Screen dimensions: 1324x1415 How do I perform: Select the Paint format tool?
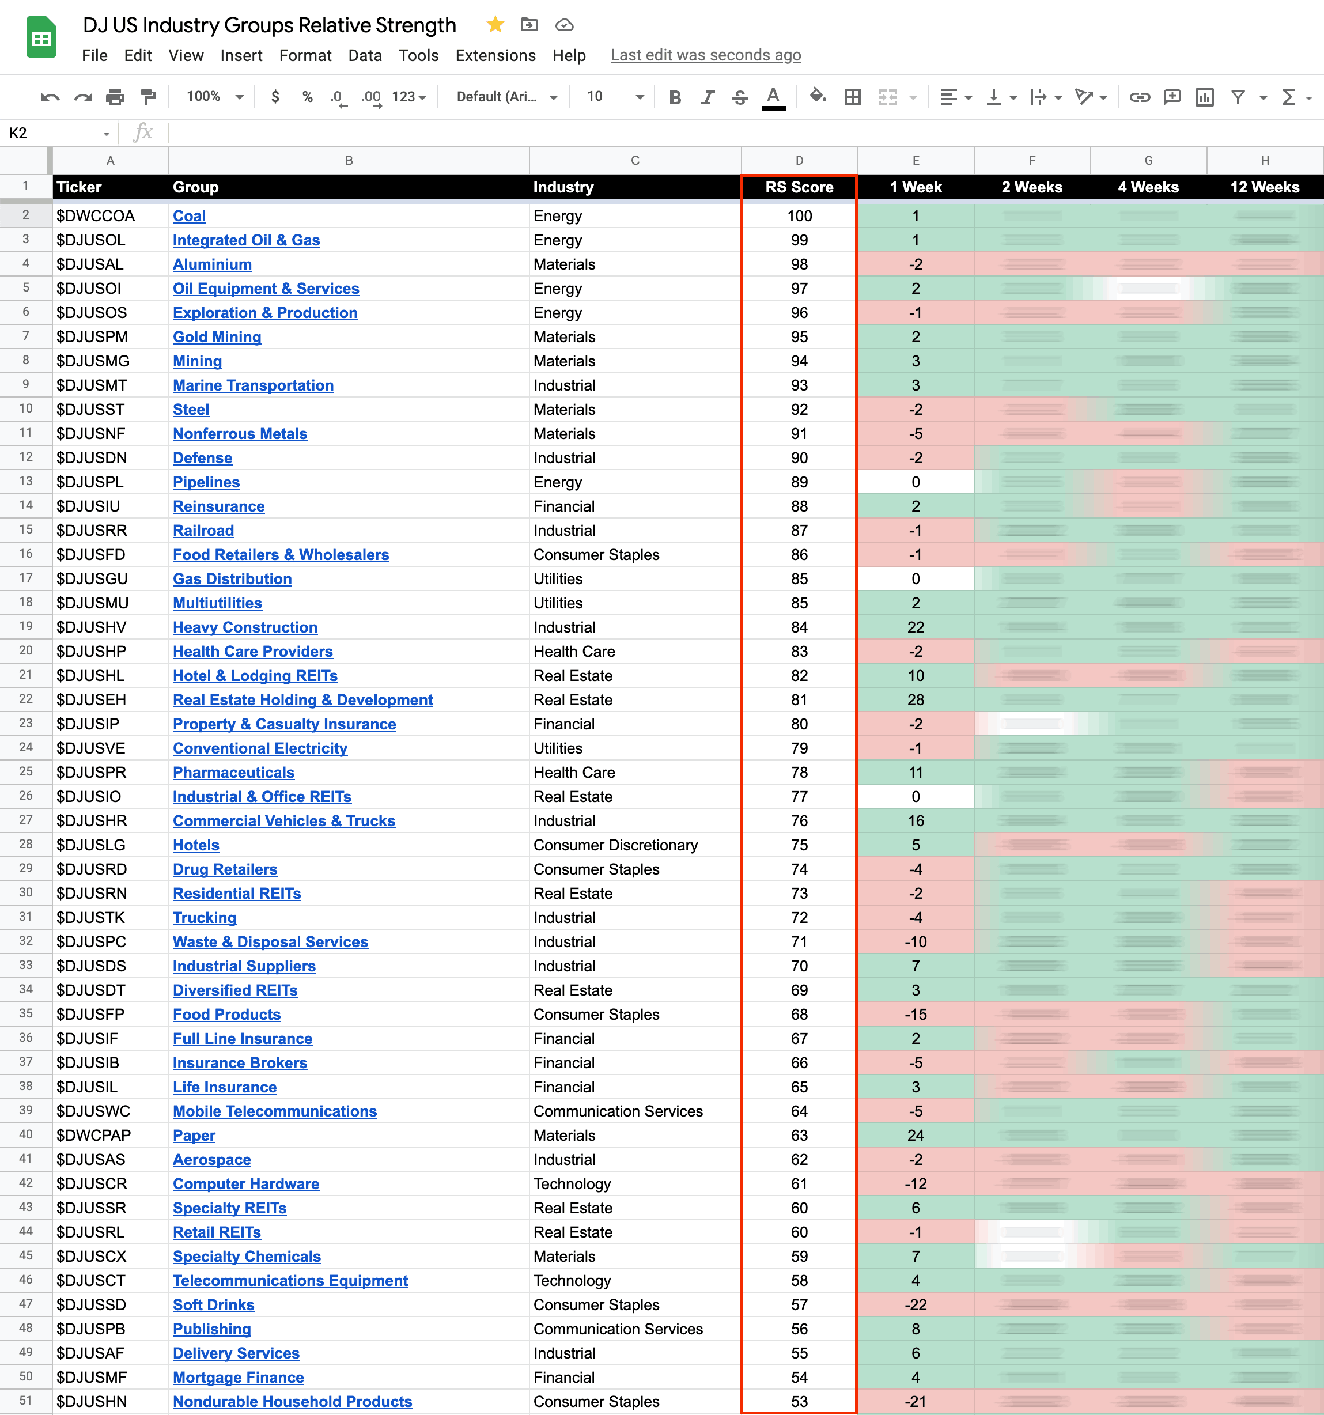[x=148, y=97]
